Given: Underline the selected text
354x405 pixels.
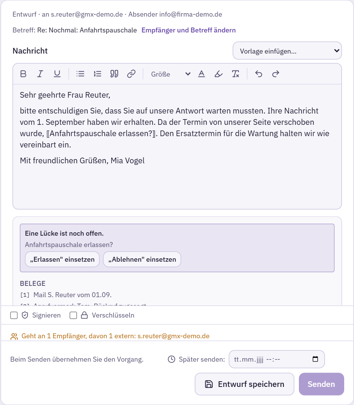Looking at the screenshot, I should [57, 74].
